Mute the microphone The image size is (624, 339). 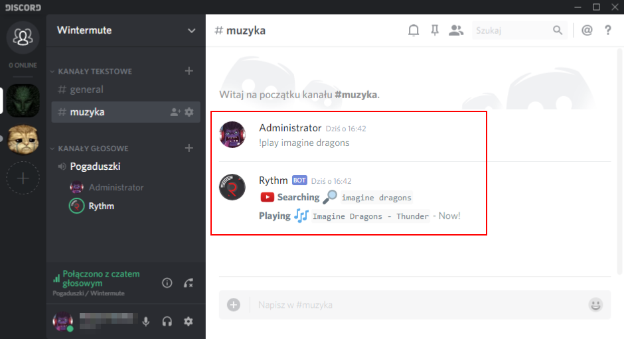pyautogui.click(x=146, y=322)
